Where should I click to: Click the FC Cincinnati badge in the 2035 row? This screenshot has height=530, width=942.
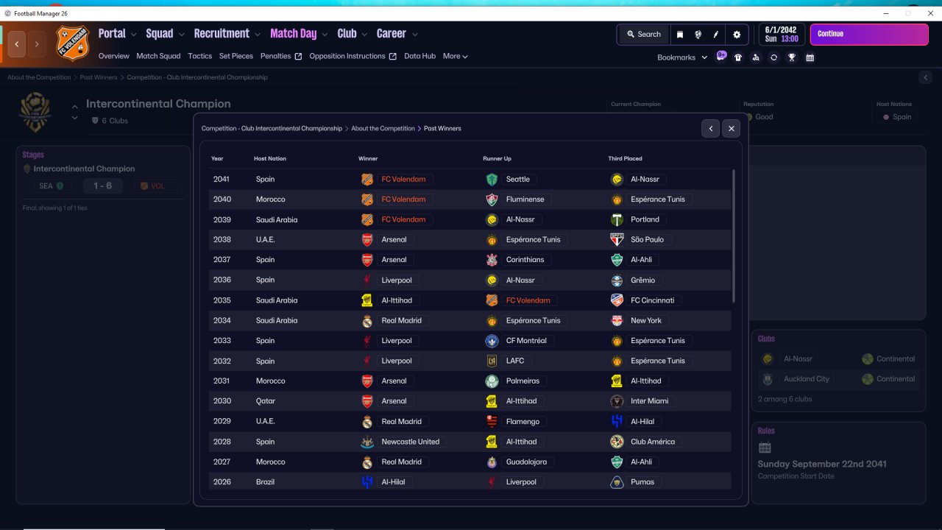(617, 300)
